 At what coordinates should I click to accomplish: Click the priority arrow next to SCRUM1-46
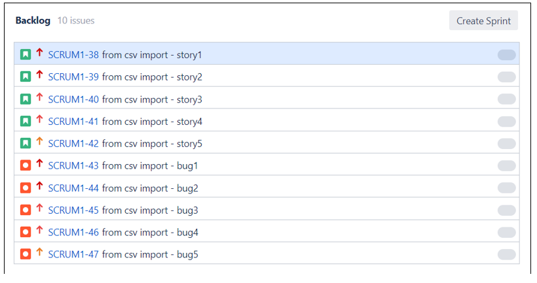39,230
